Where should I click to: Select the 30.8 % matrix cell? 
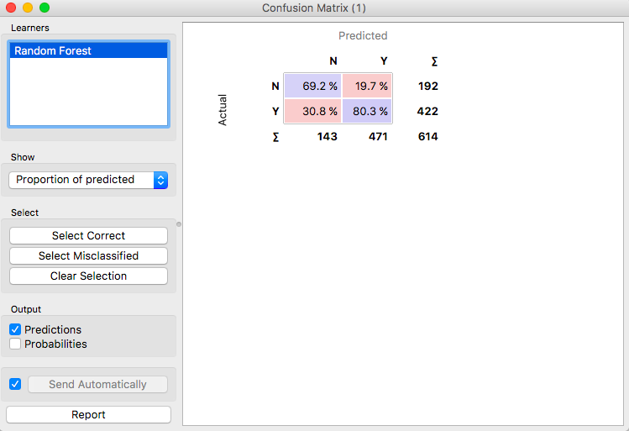[312, 111]
